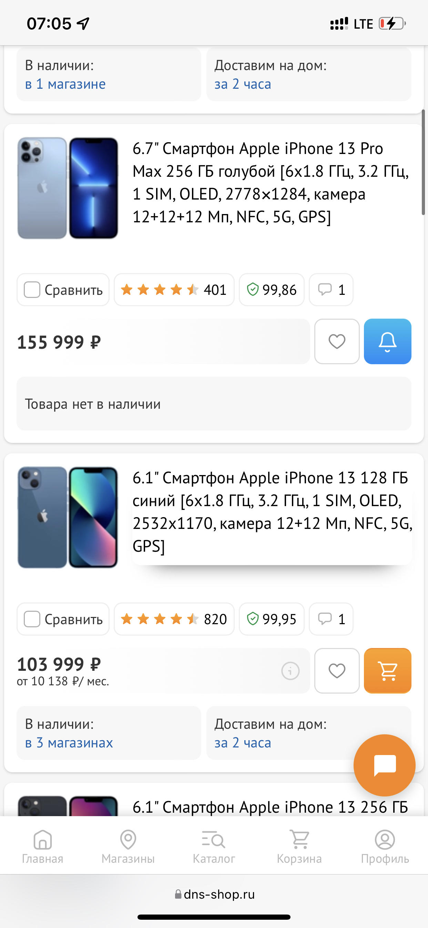Click the 'в 3 магазинах' availability link
This screenshot has width=428, height=928.
[69, 743]
